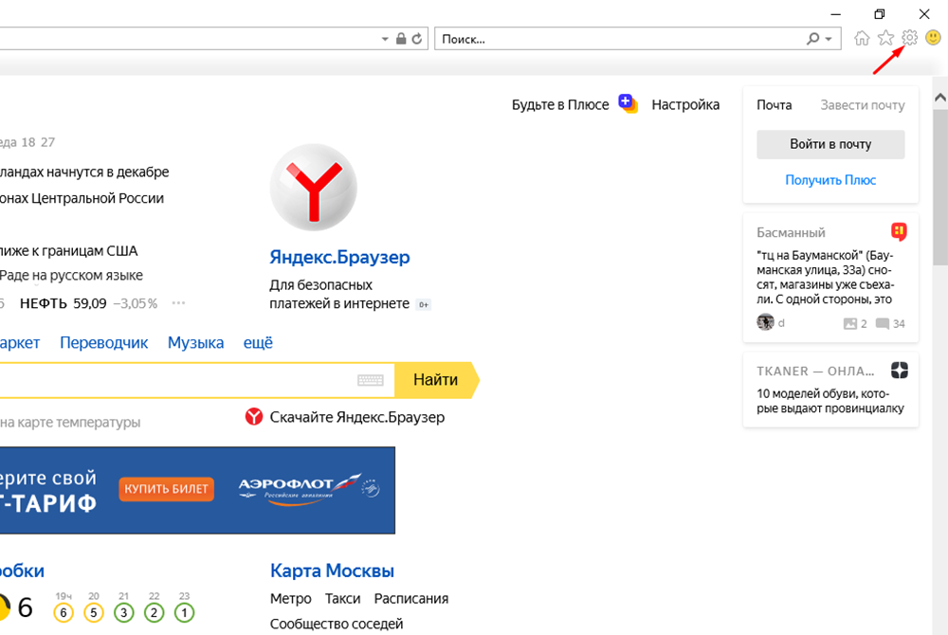Click the lock security icon in address bar
The width and height of the screenshot is (948, 635).
pyautogui.click(x=401, y=39)
